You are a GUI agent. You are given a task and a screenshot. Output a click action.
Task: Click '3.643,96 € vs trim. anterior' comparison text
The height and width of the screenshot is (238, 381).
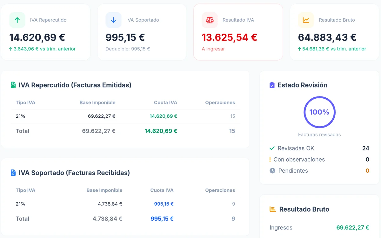click(44, 49)
